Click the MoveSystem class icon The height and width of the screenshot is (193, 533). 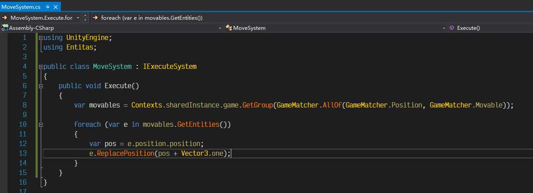coord(229,28)
